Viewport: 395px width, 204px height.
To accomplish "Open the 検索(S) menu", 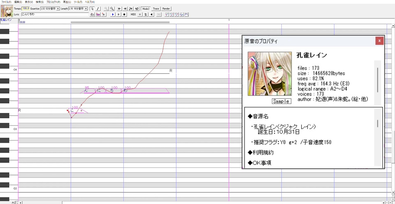I will 40,2.
